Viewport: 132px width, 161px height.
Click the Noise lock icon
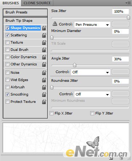click(x=44, y=73)
